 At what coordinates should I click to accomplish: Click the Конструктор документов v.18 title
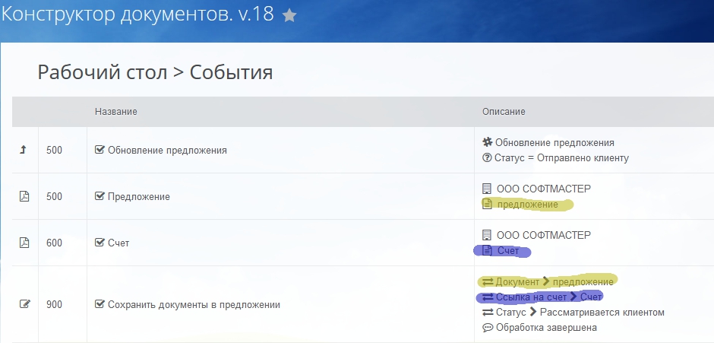click(x=137, y=15)
